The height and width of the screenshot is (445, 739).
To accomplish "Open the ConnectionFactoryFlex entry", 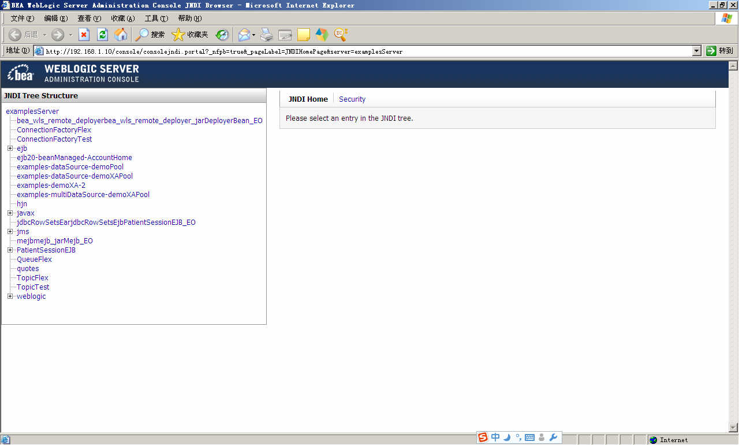I will [54, 130].
